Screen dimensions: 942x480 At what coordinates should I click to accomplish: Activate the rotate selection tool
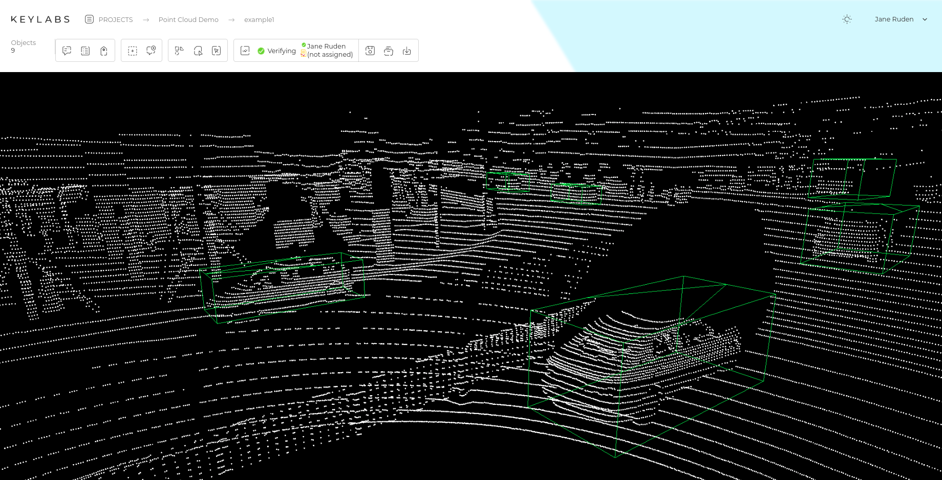click(x=198, y=50)
